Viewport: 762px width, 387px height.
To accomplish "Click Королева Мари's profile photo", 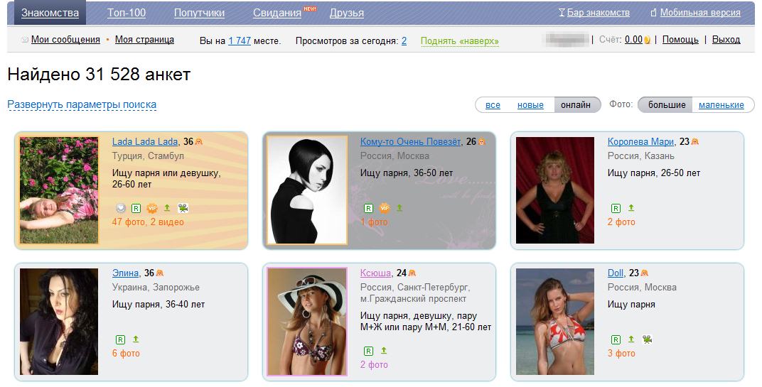I will tap(555, 190).
